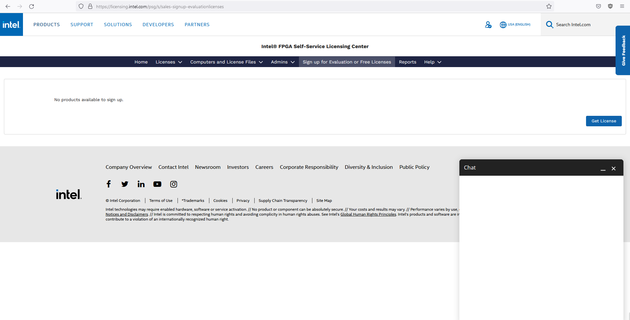Open the Privacy footer link
The image size is (630, 320).
243,201
